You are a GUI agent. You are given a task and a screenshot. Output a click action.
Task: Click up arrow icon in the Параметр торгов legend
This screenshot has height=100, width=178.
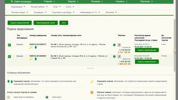(12, 81)
